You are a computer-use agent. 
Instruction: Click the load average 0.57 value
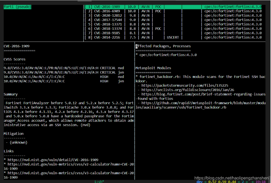tap(212, 182)
